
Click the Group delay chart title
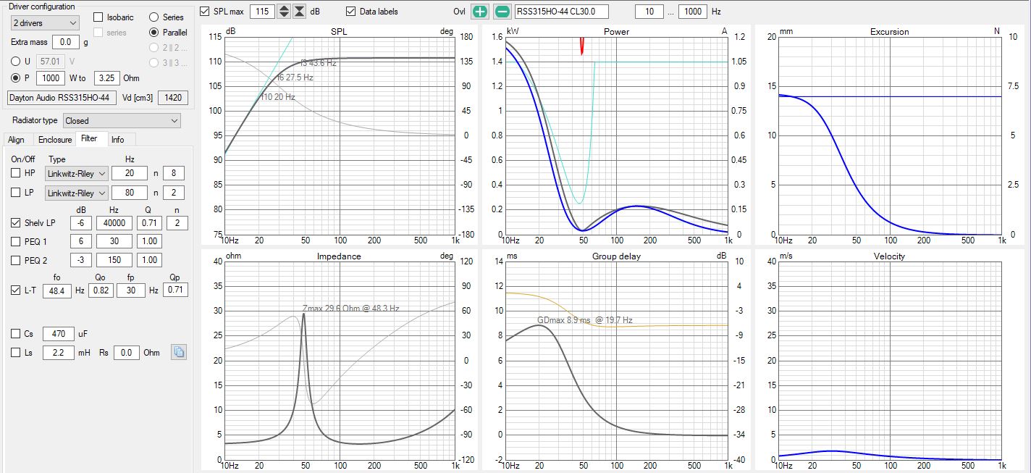pyautogui.click(x=616, y=256)
